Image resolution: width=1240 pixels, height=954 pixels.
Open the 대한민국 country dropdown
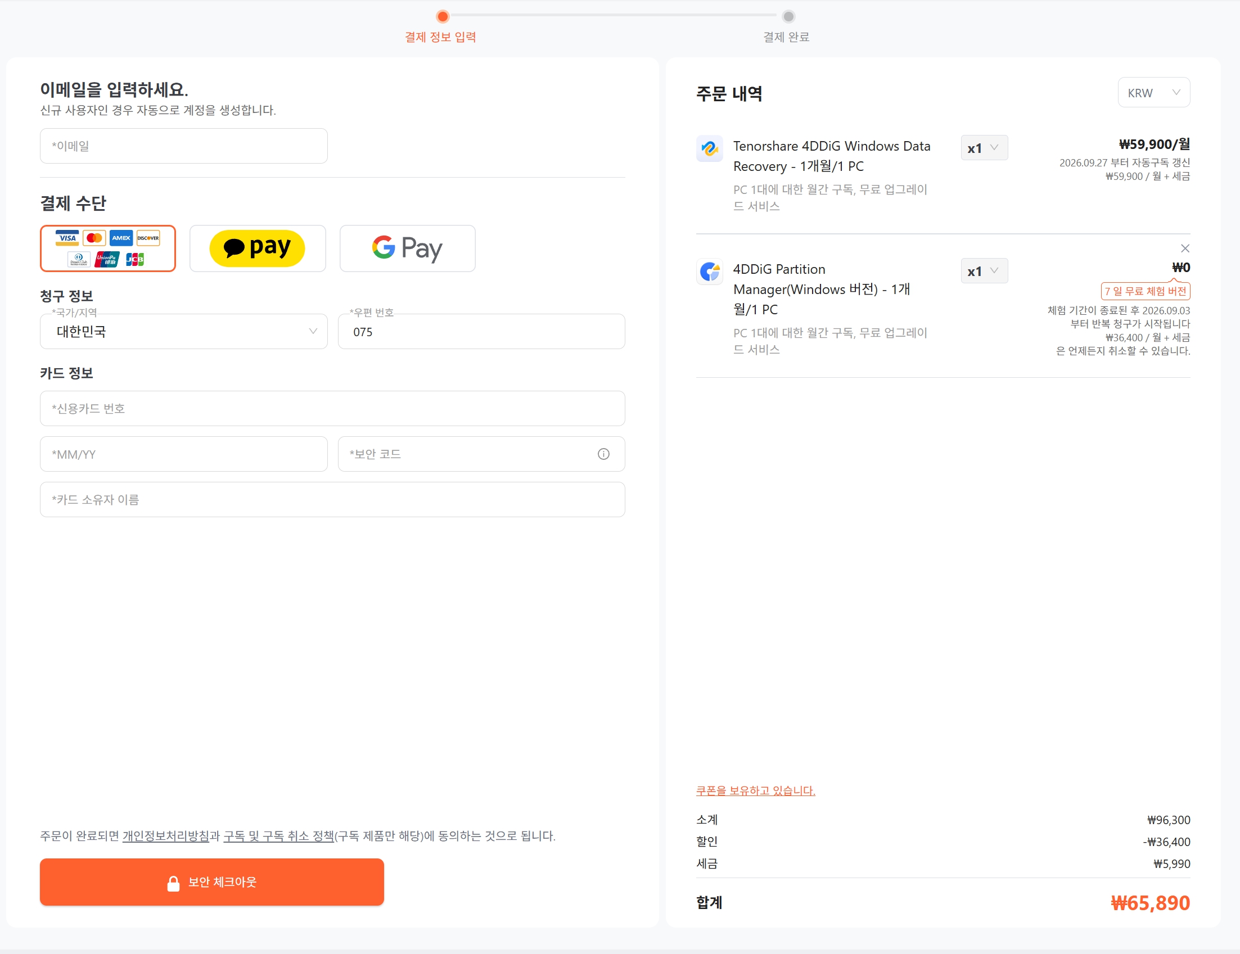[x=183, y=332]
